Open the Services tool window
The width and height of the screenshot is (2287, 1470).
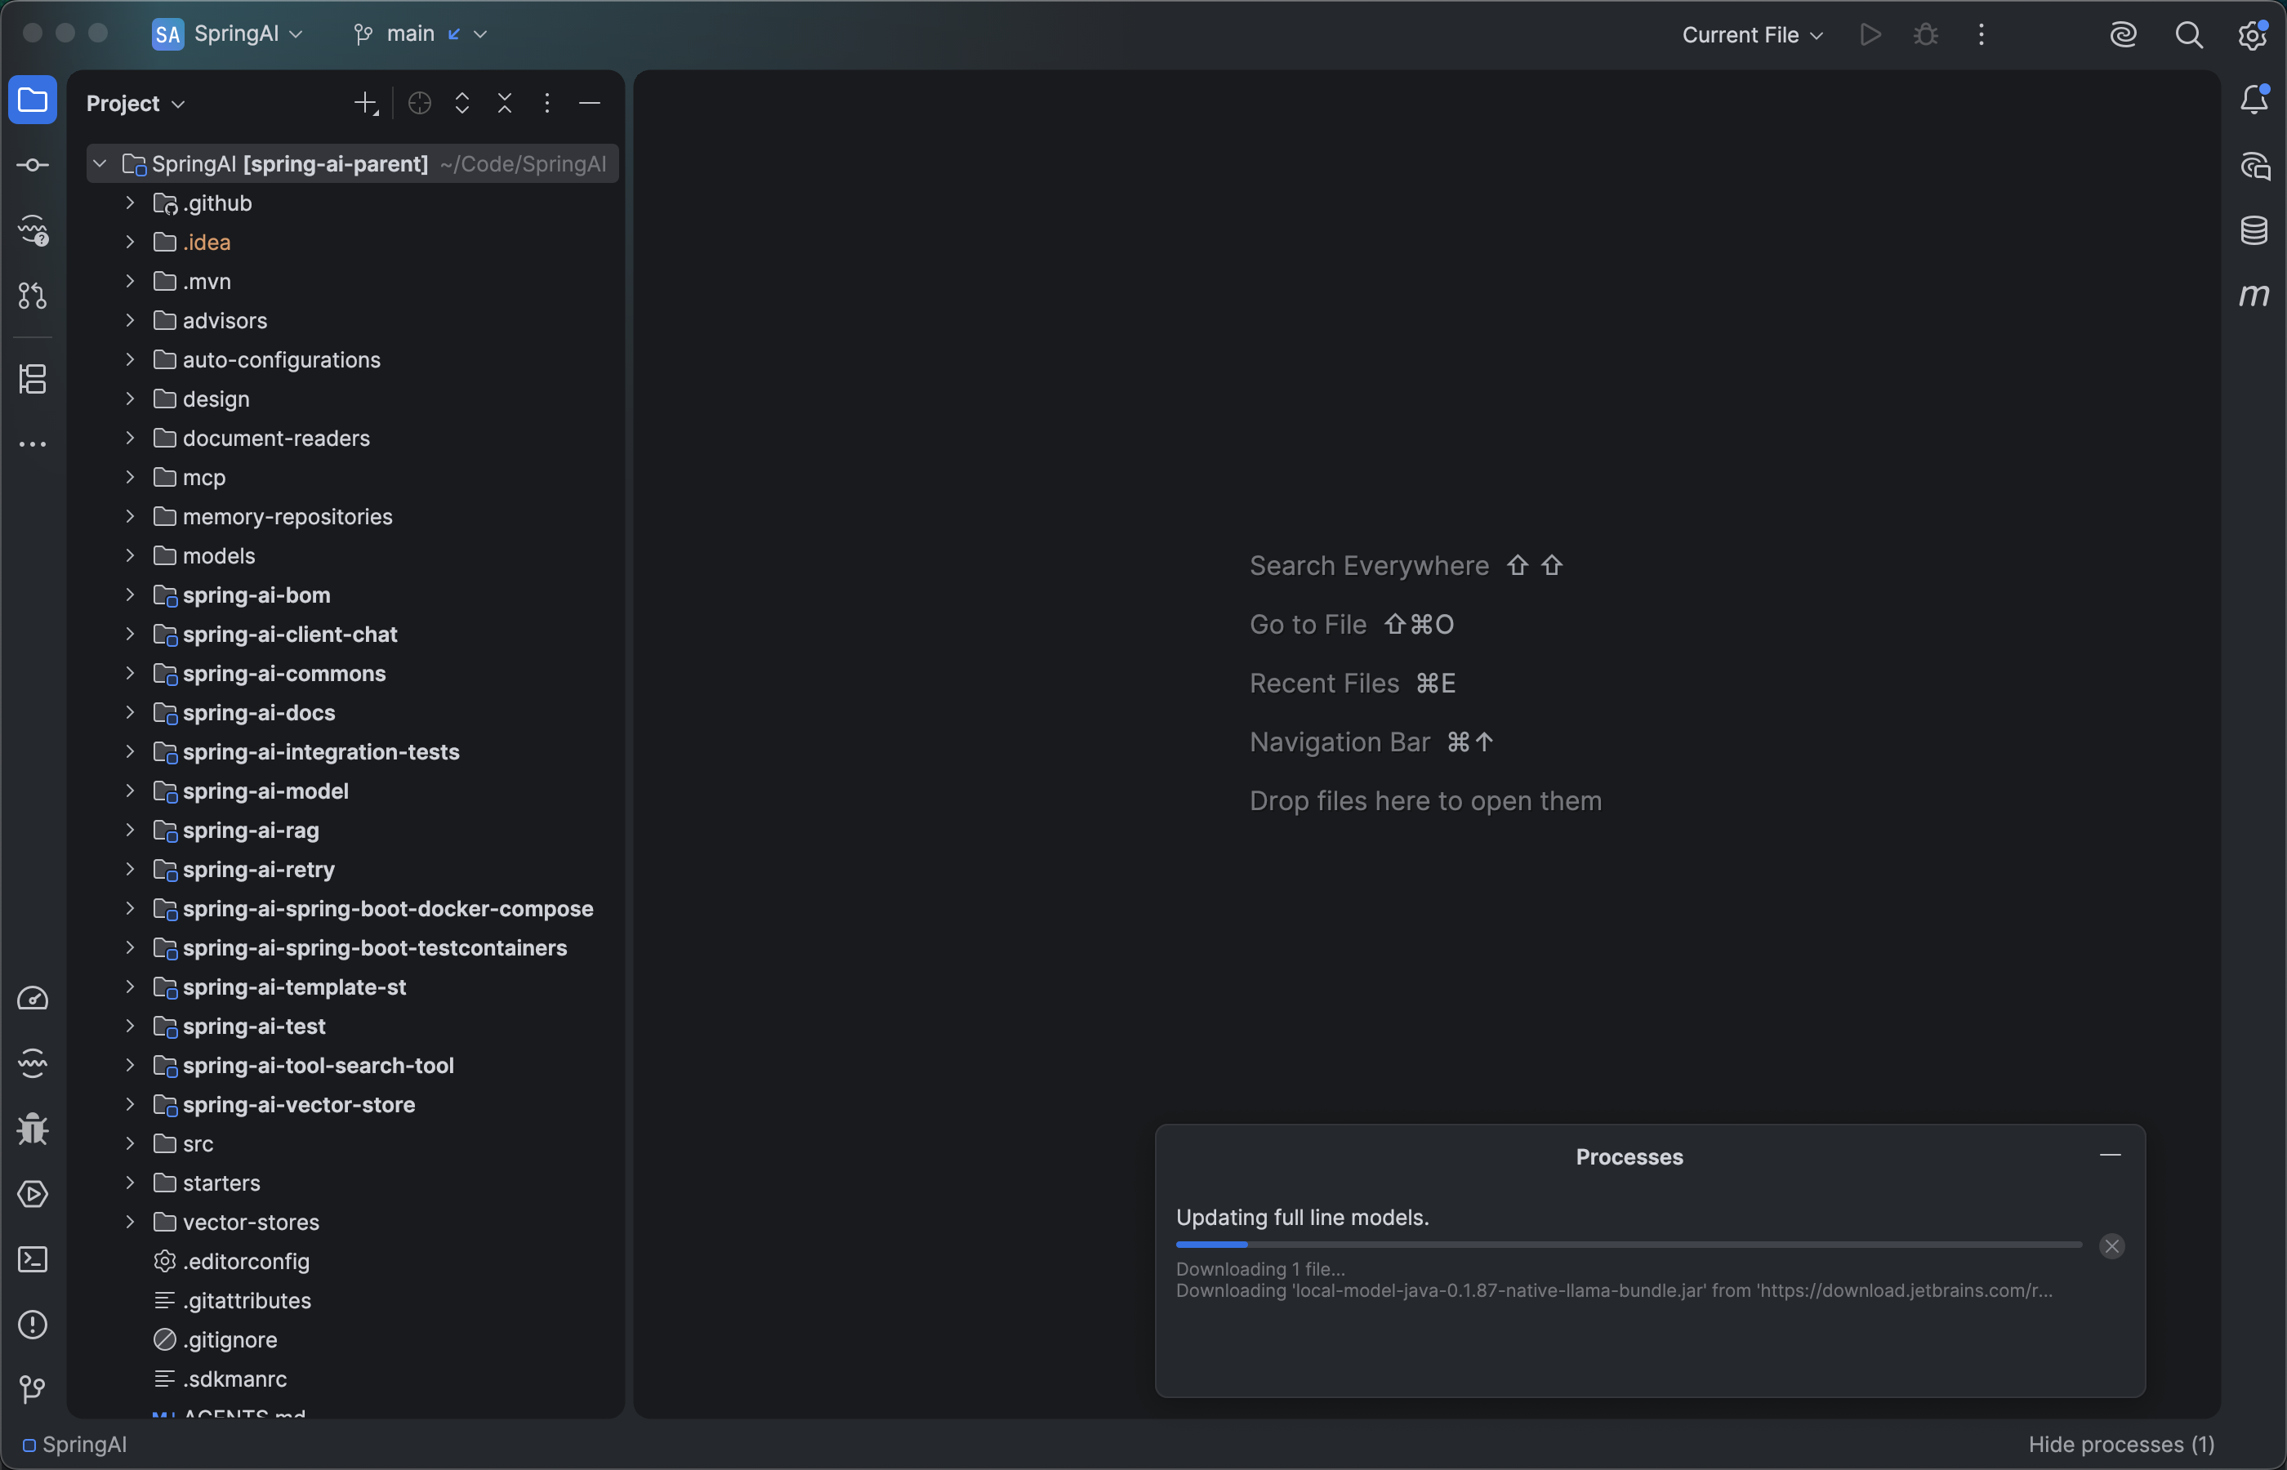pos(33,1194)
